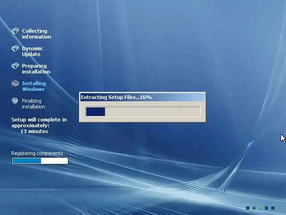286x215 pixels.
Task: Click the green square among the bottom-right indicators
Action: (x=261, y=208)
